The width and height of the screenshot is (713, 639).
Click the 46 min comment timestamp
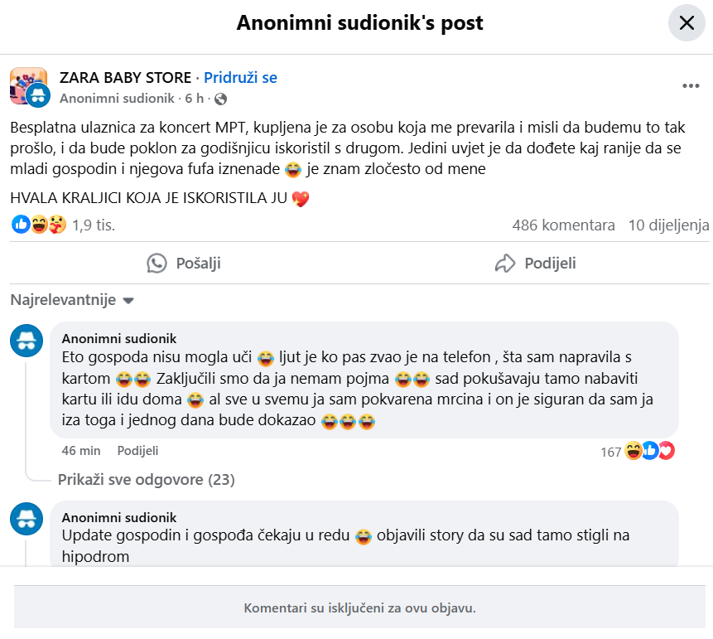tap(81, 451)
